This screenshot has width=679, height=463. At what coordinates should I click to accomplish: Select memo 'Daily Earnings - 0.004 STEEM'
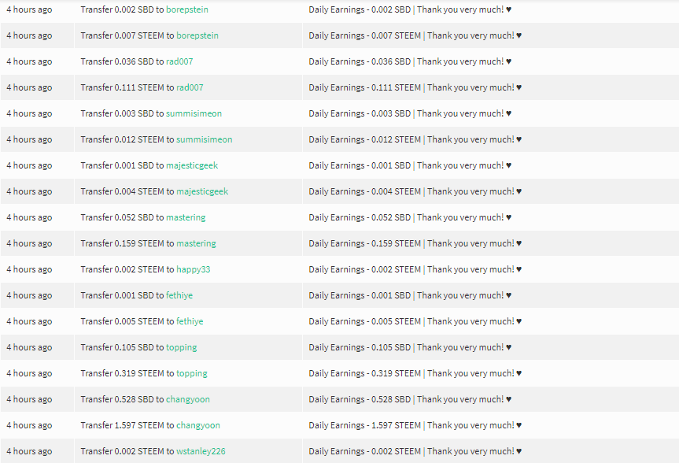coord(364,191)
